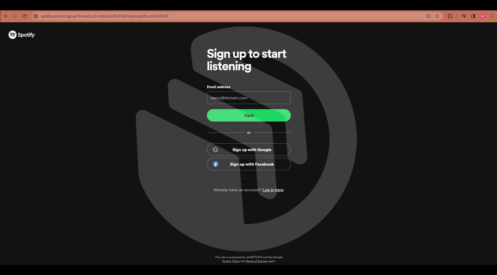The height and width of the screenshot is (275, 497).
Task: Click the Facebook icon on signup button
Action: click(215, 164)
